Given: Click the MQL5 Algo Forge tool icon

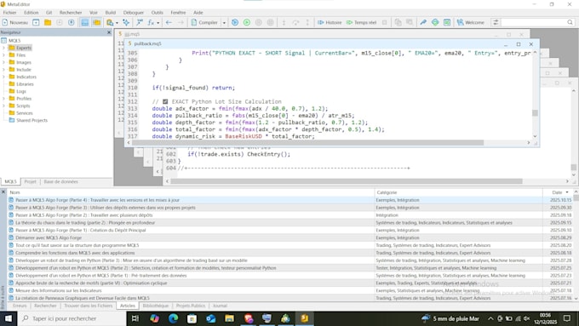Looking at the screenshot, I should pyautogui.click(x=423, y=22).
